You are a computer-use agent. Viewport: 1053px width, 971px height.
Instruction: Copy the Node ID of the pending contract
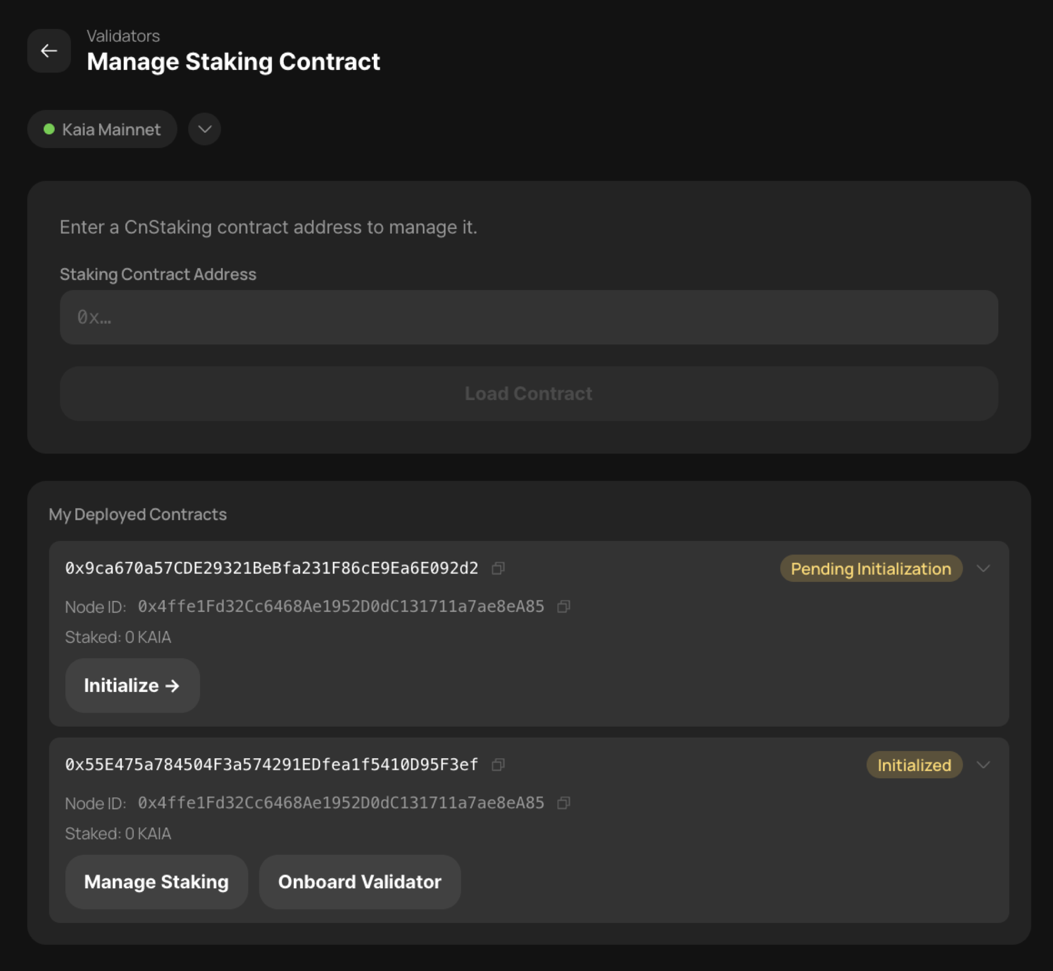coord(563,607)
